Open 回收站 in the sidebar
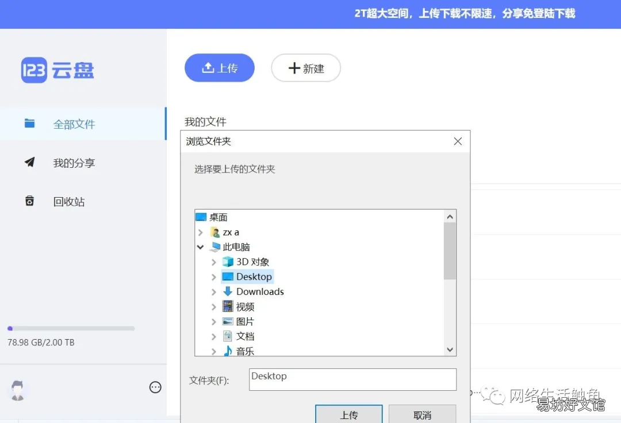The width and height of the screenshot is (621, 423). pos(69,201)
